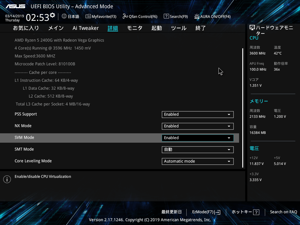
Task: Click the 1.200 V memory voltage
Action: [x=280, y=117]
